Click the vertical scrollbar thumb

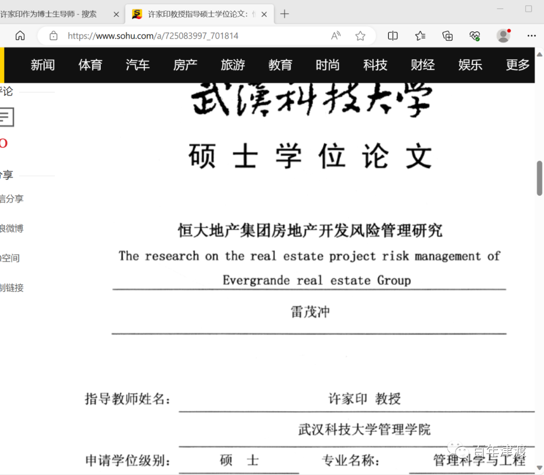(539, 178)
